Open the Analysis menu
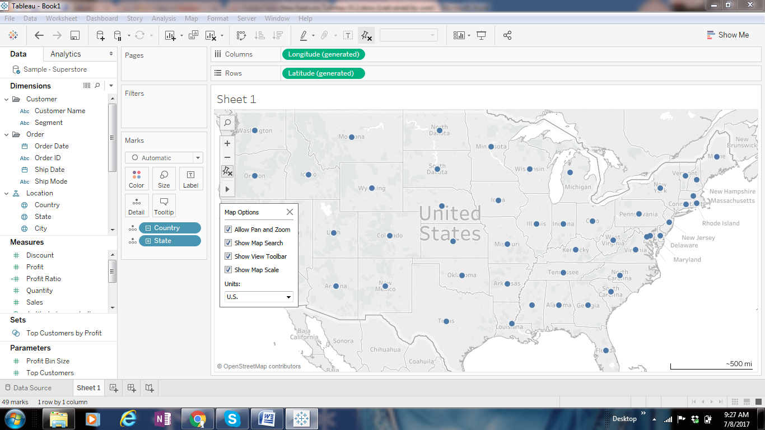This screenshot has height=430, width=765. tap(164, 18)
